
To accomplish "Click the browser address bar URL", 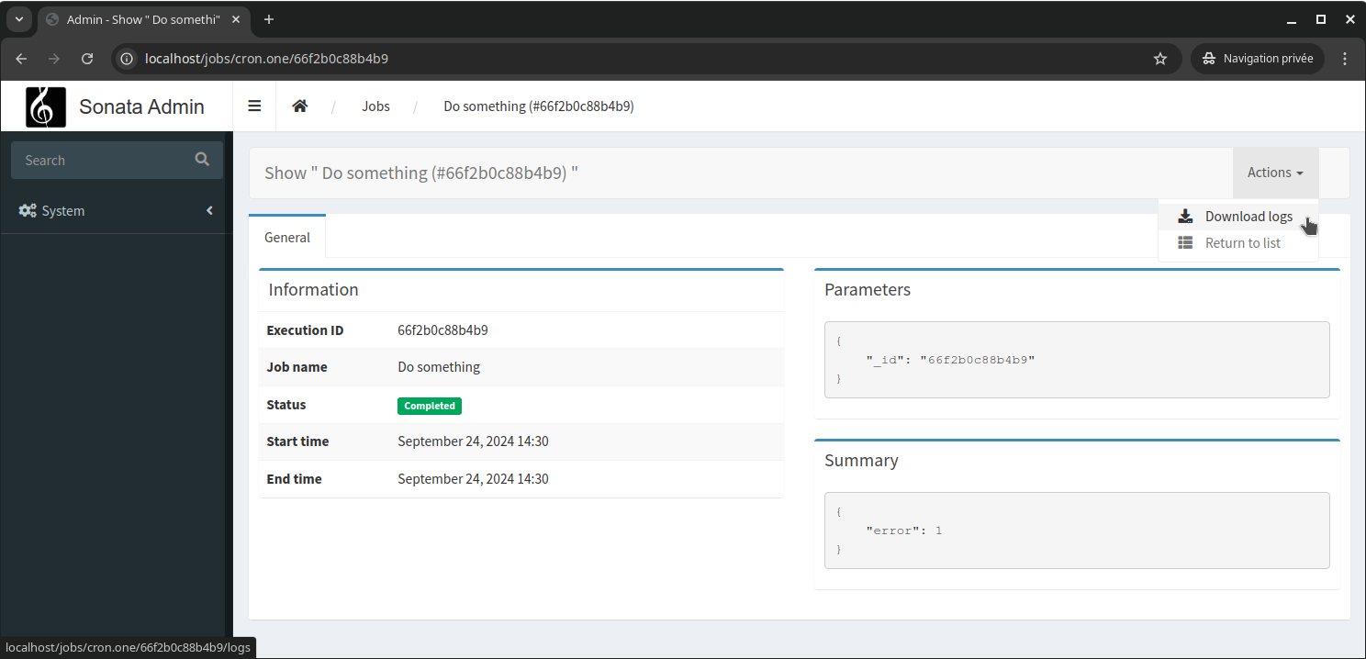I will 266,59.
